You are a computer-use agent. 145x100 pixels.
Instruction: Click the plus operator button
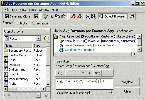tap(70, 73)
